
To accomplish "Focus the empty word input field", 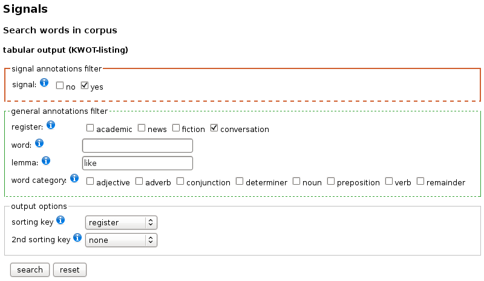I will tap(137, 145).
